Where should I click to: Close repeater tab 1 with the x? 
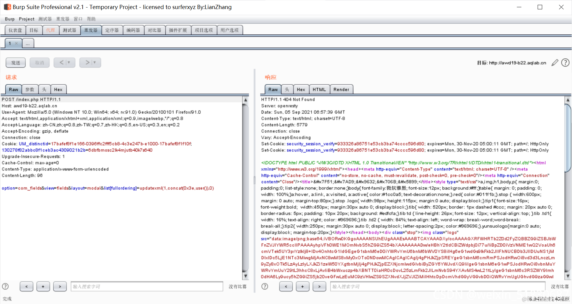click(16, 43)
